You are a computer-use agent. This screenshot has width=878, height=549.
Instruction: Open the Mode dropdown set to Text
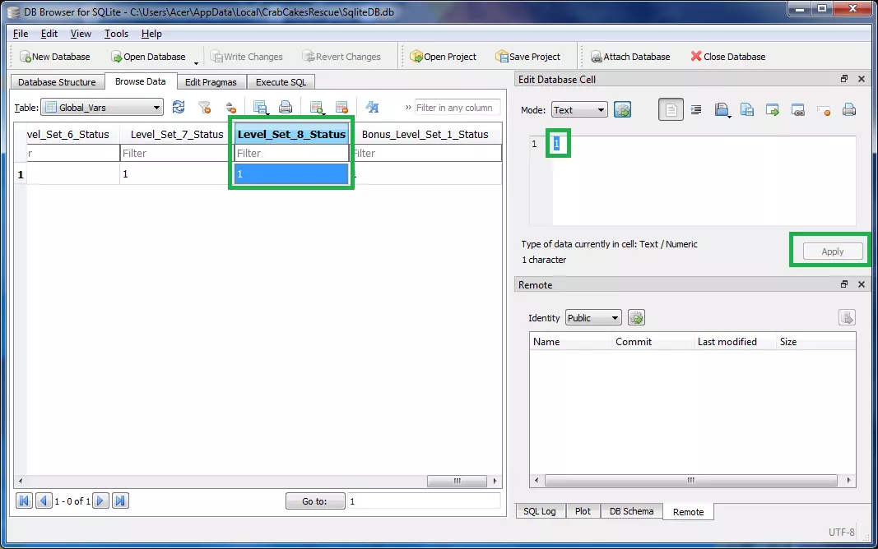[579, 110]
